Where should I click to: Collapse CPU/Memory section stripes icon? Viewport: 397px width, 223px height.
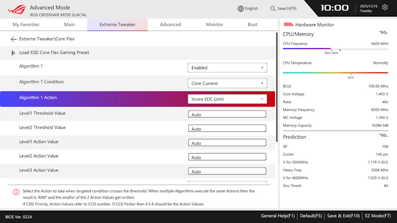(383, 32)
